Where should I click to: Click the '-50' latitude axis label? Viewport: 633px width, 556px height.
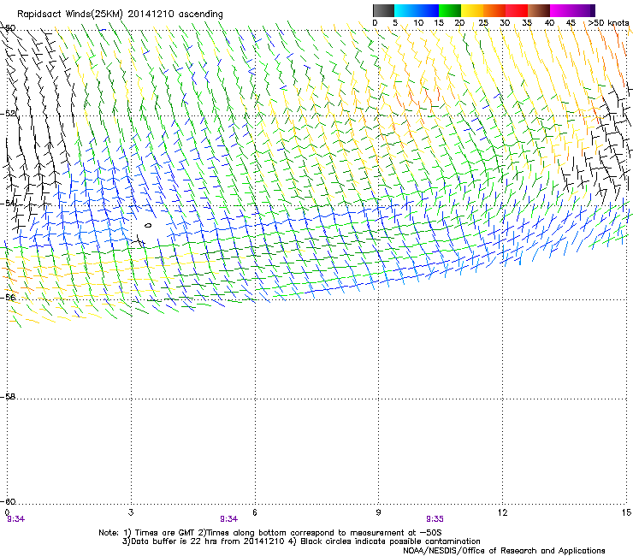pyautogui.click(x=8, y=27)
